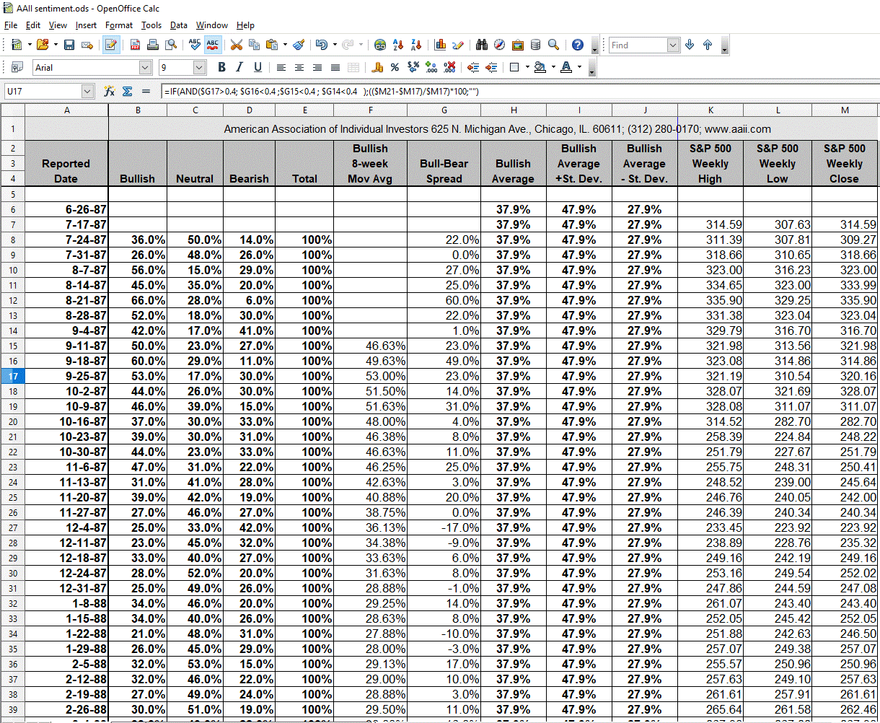This screenshot has width=880, height=723.
Task: Toggle bold formatting
Action: point(221,67)
